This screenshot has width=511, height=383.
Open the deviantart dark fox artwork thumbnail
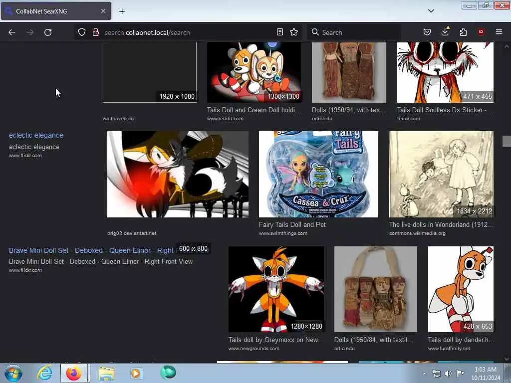tap(178, 174)
